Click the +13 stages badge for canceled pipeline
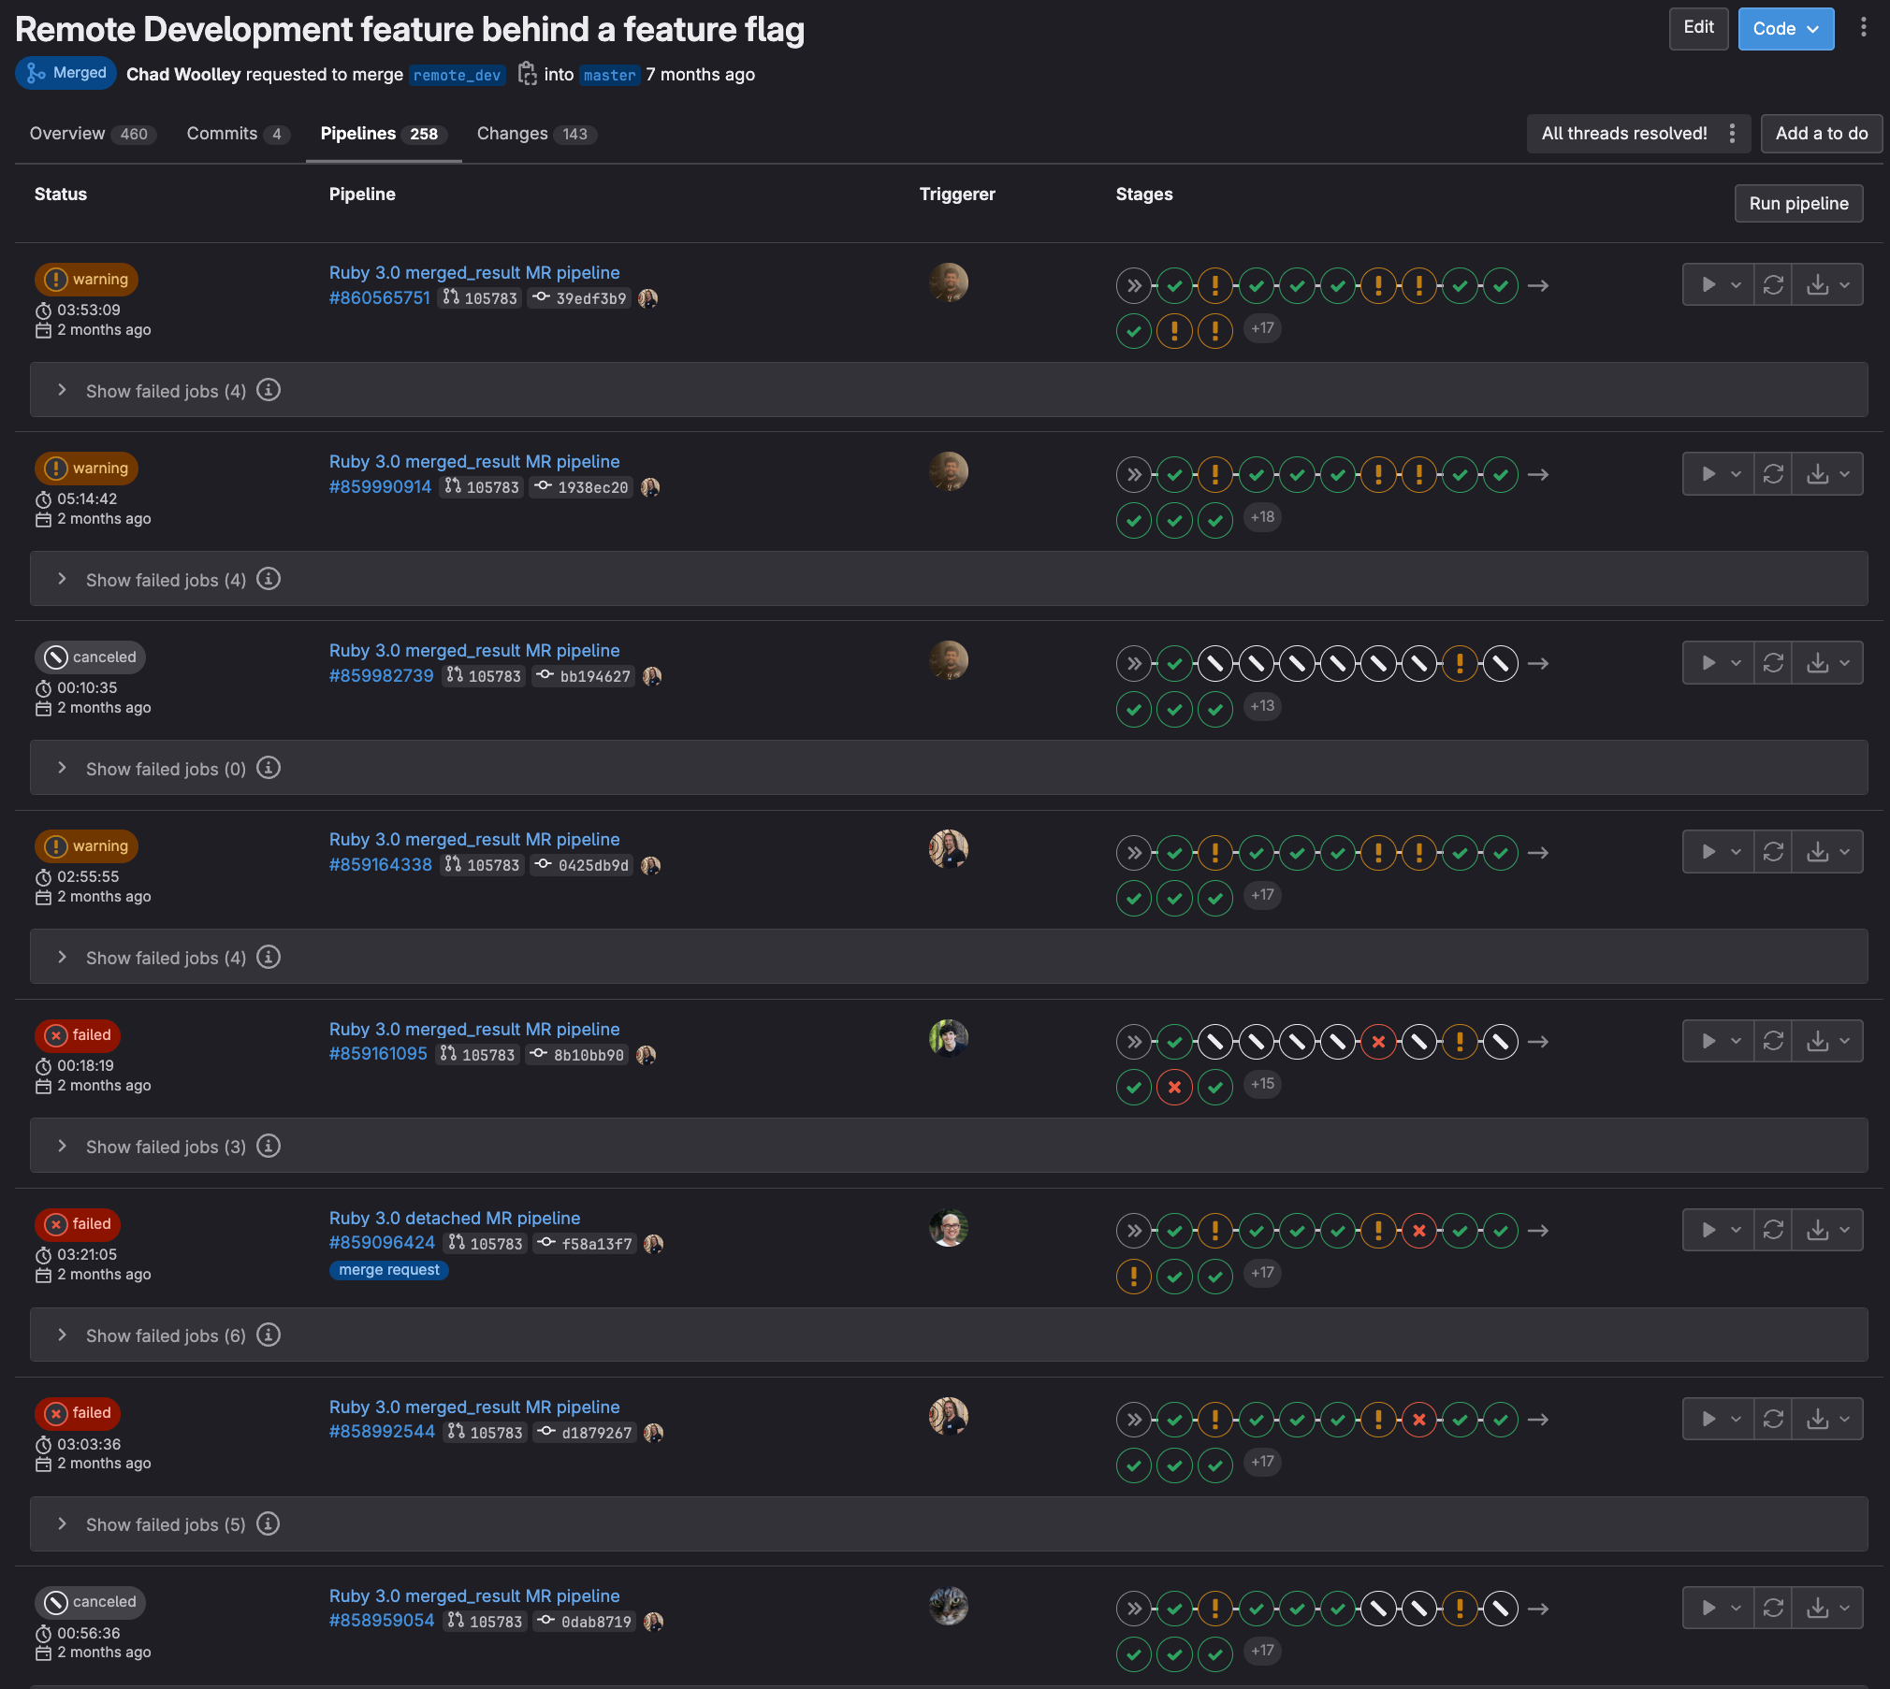This screenshot has height=1689, width=1890. pos(1262,706)
